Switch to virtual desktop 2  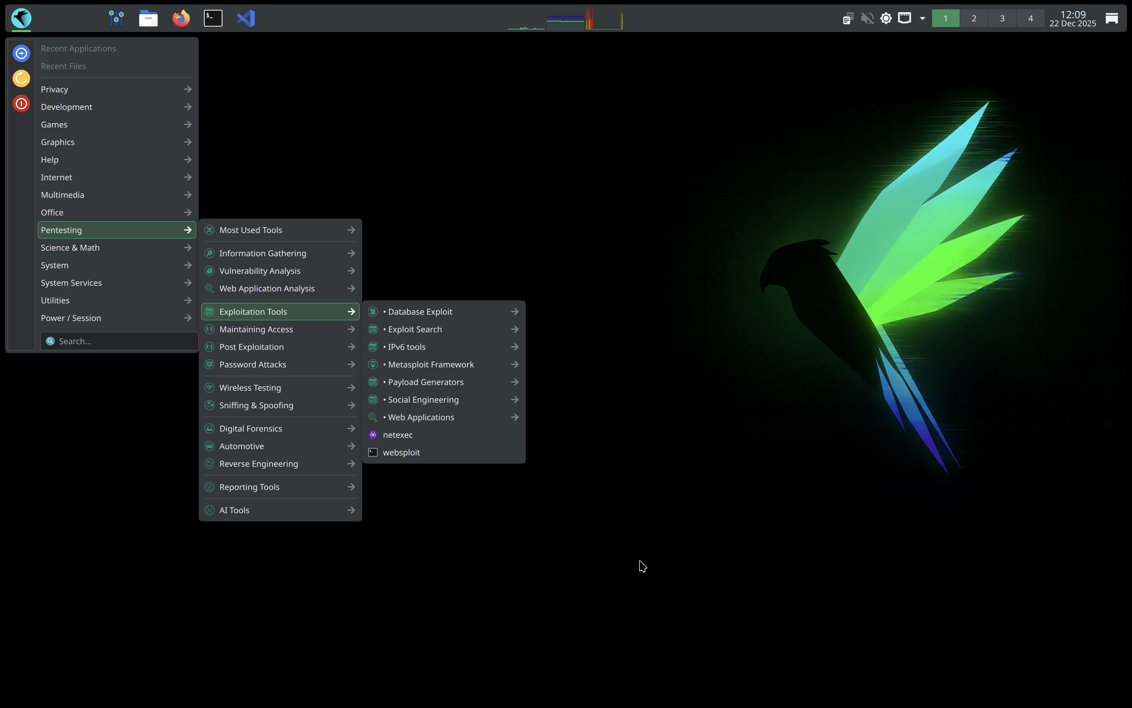point(974,18)
